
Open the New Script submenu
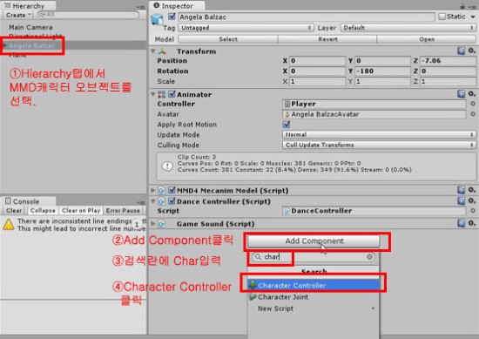pos(314,308)
